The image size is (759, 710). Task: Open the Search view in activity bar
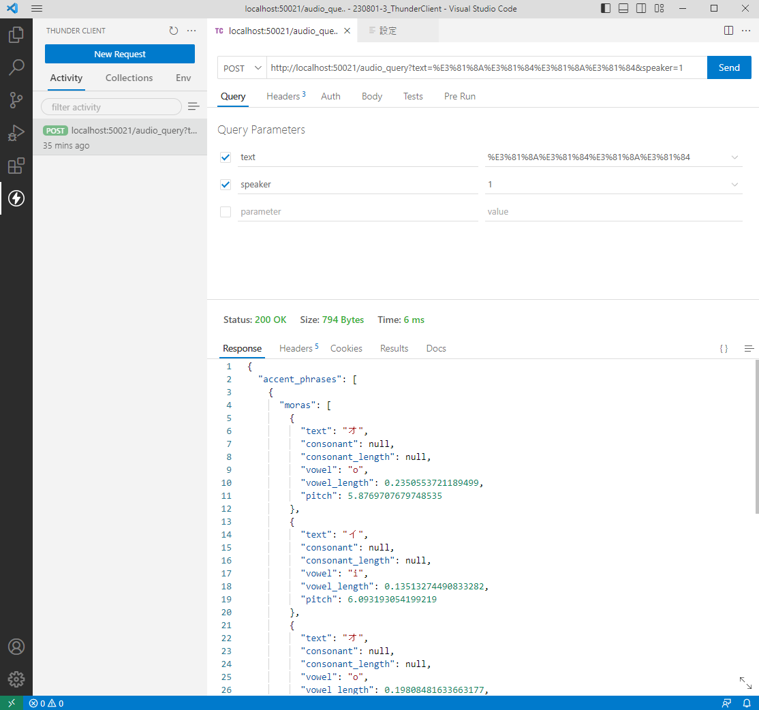(16, 67)
